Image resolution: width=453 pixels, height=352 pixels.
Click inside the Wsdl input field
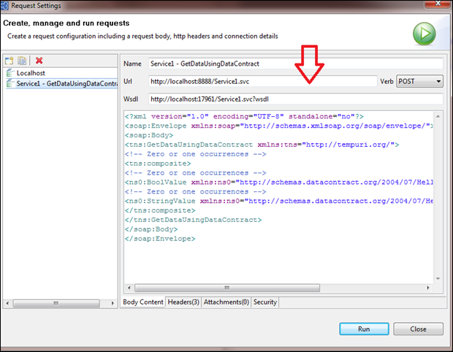pos(296,99)
